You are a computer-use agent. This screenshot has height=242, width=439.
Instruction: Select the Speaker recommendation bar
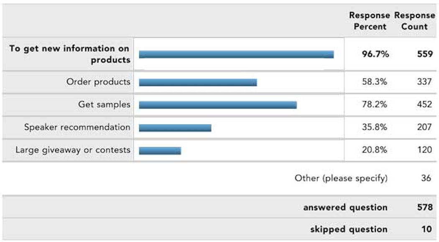tap(175, 128)
